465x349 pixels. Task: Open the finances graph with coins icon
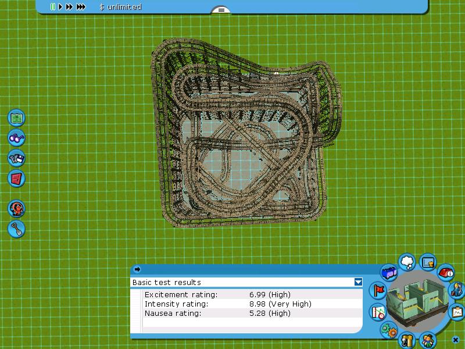click(428, 262)
